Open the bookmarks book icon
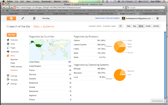The height and width of the screenshot is (105, 168). pyautogui.click(x=3, y=10)
